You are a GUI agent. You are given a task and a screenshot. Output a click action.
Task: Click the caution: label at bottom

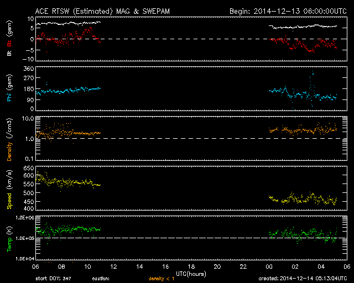[x=101, y=279]
